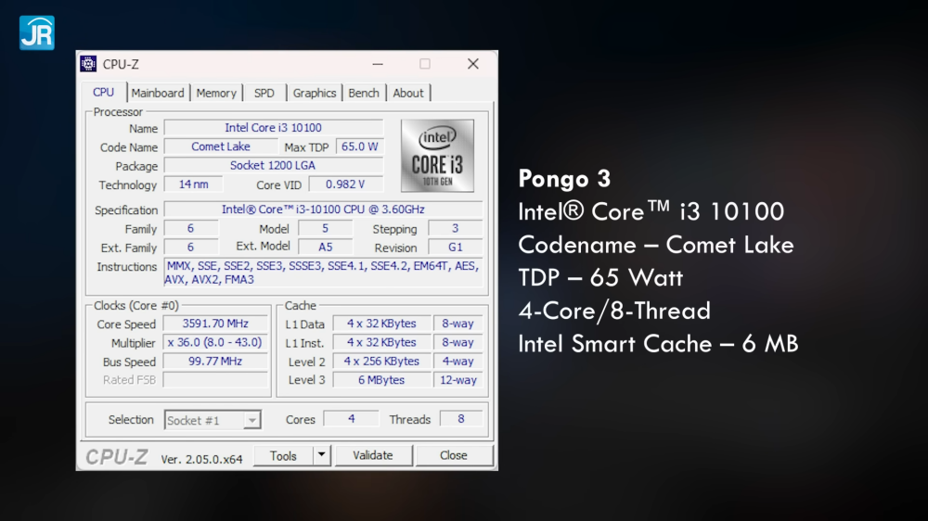Screen dimensions: 928x521
Task: Click the L1 Inst. 8-way value
Action: (x=458, y=342)
